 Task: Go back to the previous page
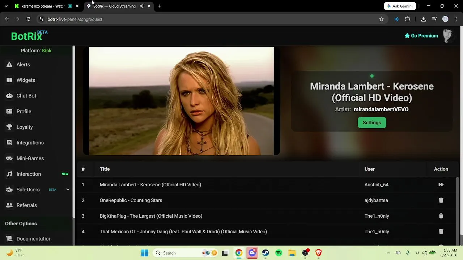(7, 19)
